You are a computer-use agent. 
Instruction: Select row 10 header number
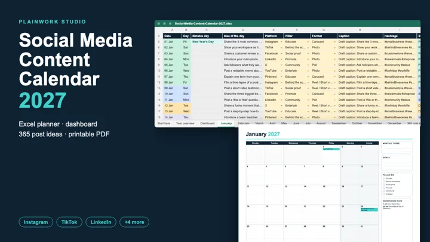click(x=159, y=71)
